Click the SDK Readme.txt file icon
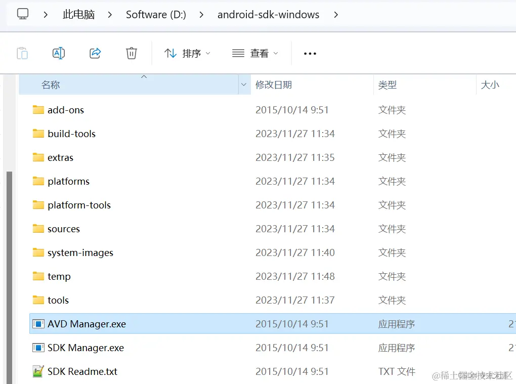Screen dimensions: 516x384 pyautogui.click(x=38, y=371)
